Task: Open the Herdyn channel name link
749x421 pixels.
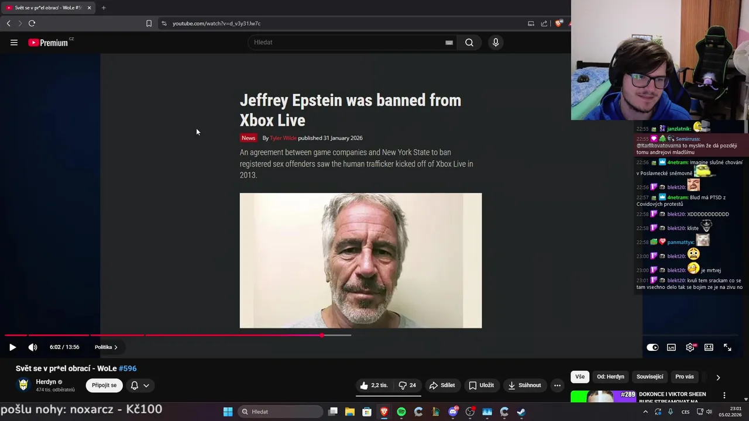Action: pyautogui.click(x=46, y=382)
